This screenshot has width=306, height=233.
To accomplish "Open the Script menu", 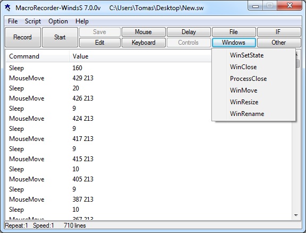I will tap(33, 21).
